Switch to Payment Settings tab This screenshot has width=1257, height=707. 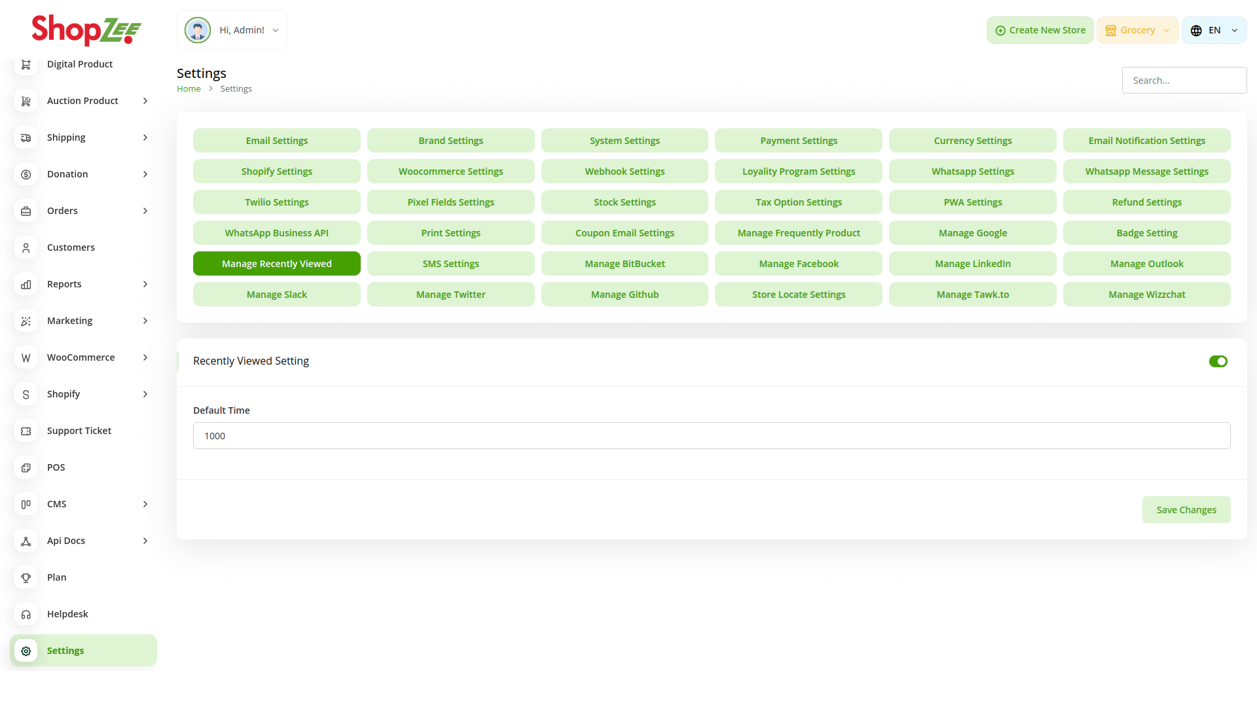798,141
